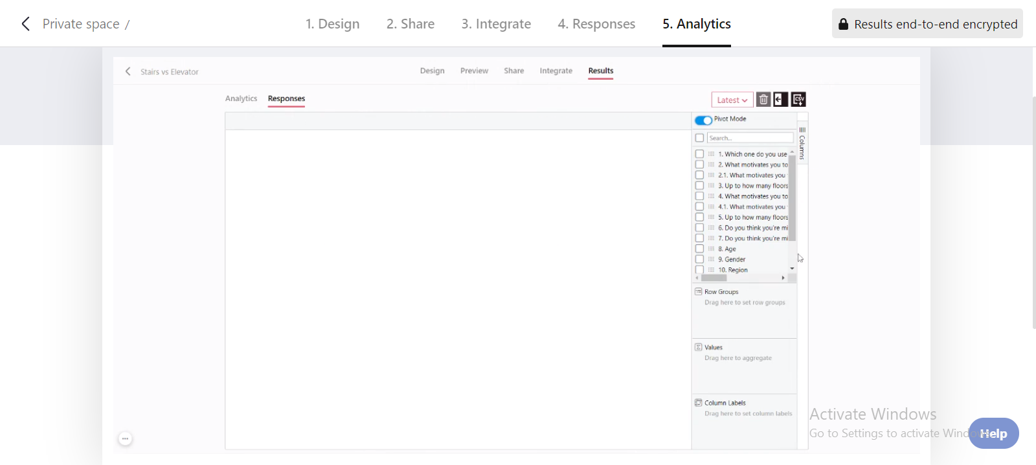Click the CSV download icon

coord(798,99)
